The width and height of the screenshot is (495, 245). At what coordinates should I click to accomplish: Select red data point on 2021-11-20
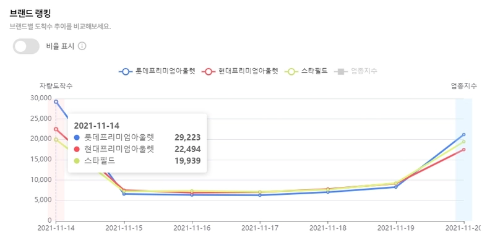pyautogui.click(x=463, y=150)
